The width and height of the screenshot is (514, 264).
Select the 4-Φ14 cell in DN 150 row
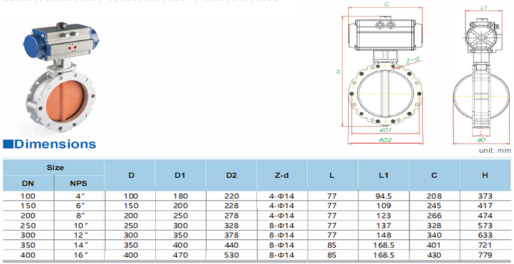click(282, 206)
